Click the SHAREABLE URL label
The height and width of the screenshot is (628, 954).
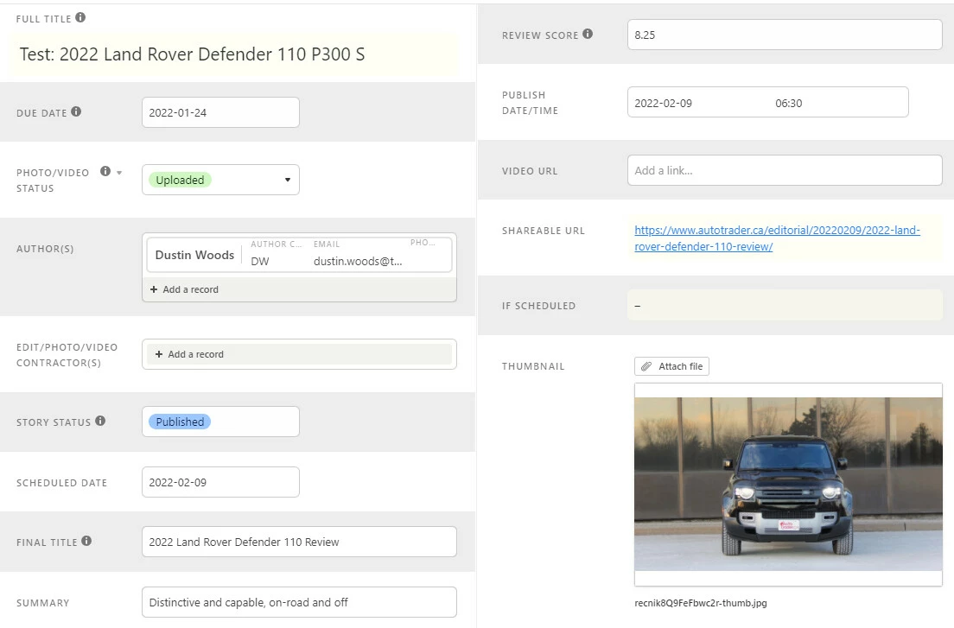coord(543,231)
